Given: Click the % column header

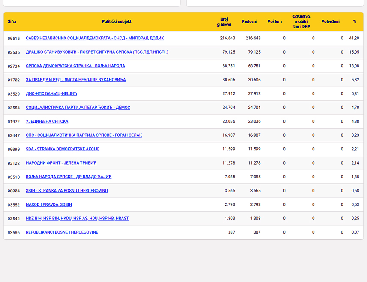Looking at the screenshot, I should [355, 21].
